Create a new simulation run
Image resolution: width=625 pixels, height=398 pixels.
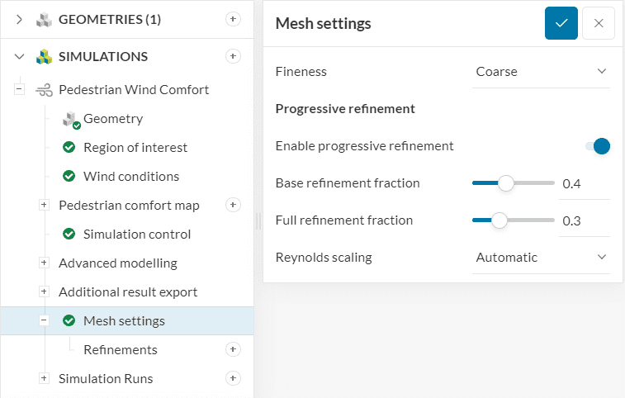click(x=233, y=378)
